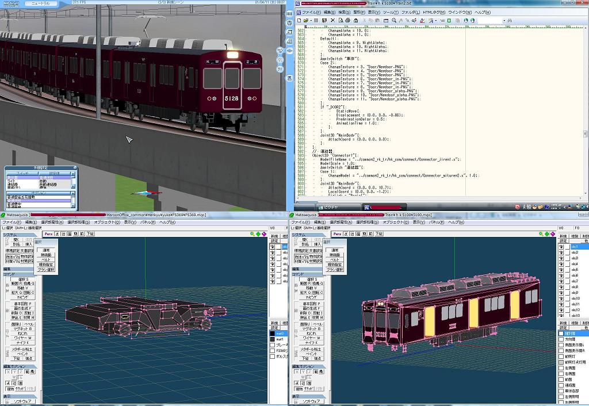This screenshot has width=589, height=406.
Task: Select the mat0 black material swatch in the left Metasequoia
Action: pyautogui.click(x=272, y=334)
